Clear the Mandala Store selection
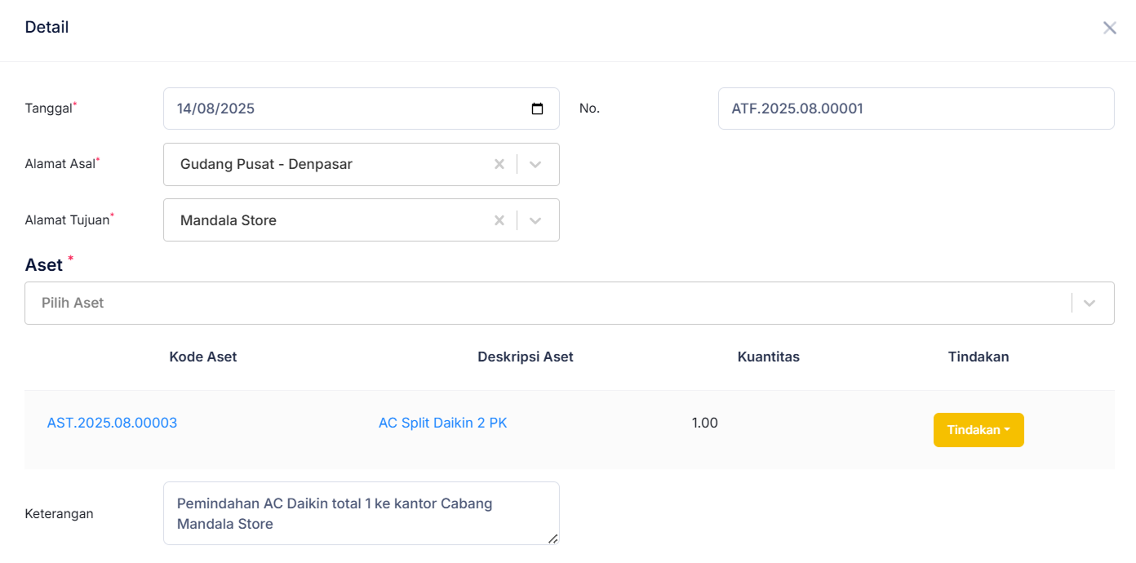Viewport: 1136px width, 563px height. point(499,220)
